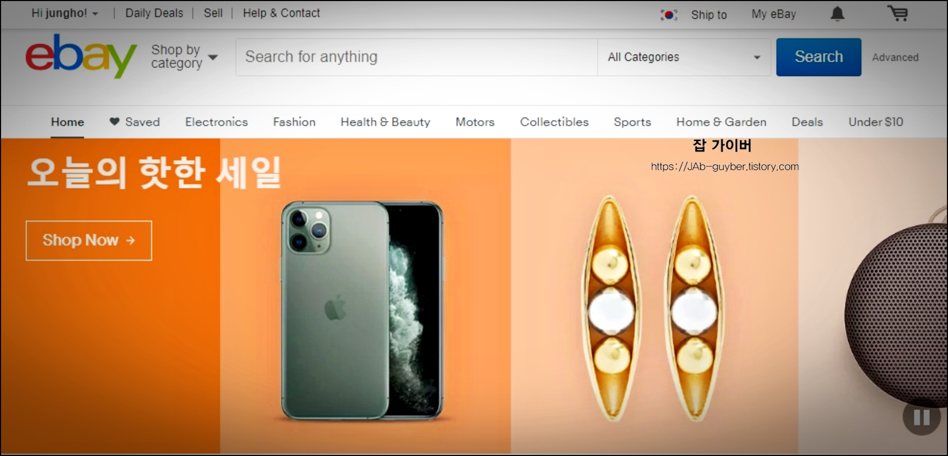Go to the Motors category tab
The height and width of the screenshot is (456, 948).
(475, 122)
